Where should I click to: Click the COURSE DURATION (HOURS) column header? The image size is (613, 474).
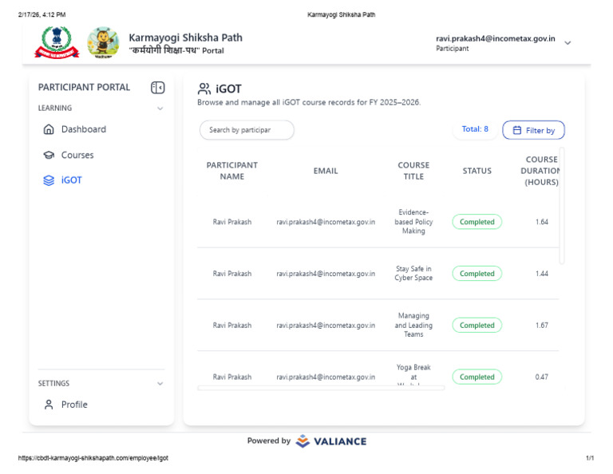click(541, 171)
